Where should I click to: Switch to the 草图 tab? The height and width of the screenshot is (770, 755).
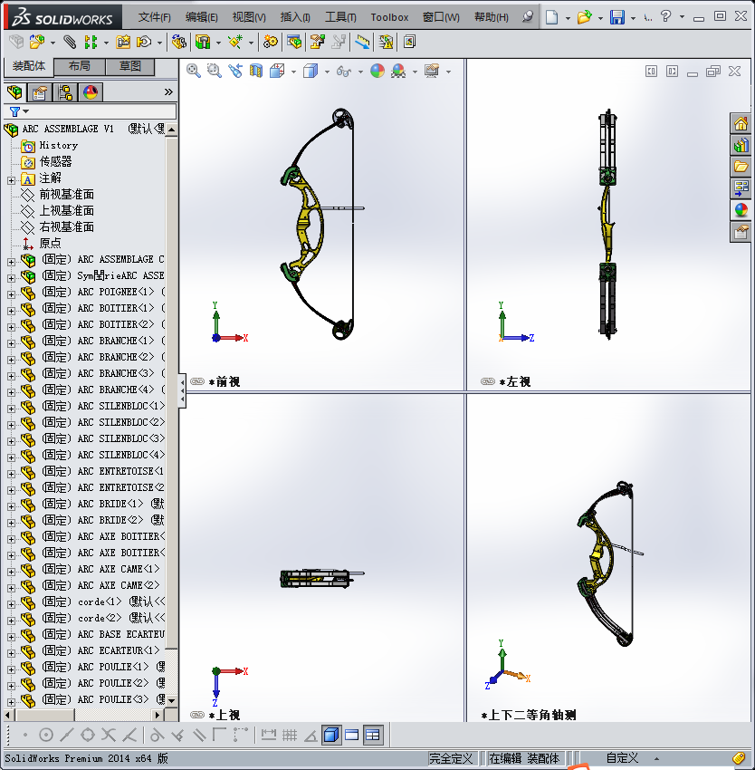[130, 66]
